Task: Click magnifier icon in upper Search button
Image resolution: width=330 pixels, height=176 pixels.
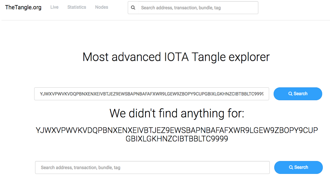Action: tap(290, 94)
